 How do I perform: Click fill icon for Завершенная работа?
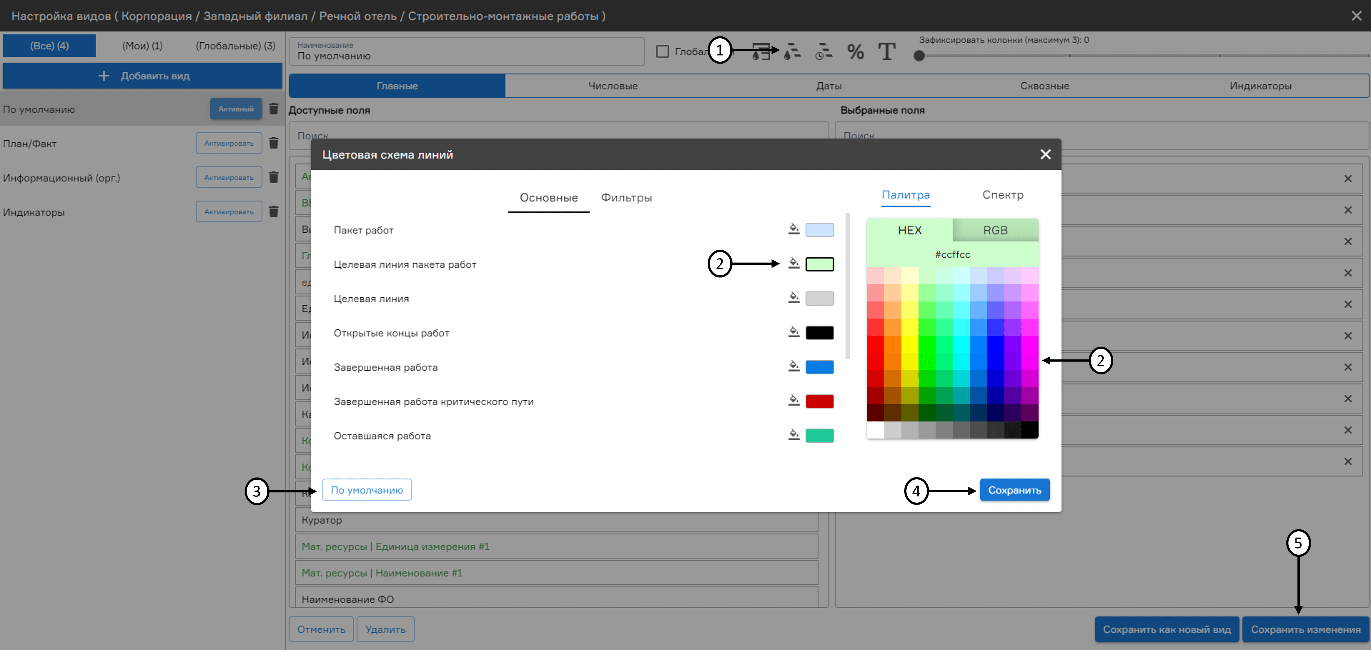point(794,367)
